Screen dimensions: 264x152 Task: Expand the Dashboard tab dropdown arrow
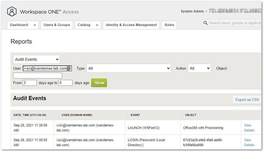click(35, 25)
